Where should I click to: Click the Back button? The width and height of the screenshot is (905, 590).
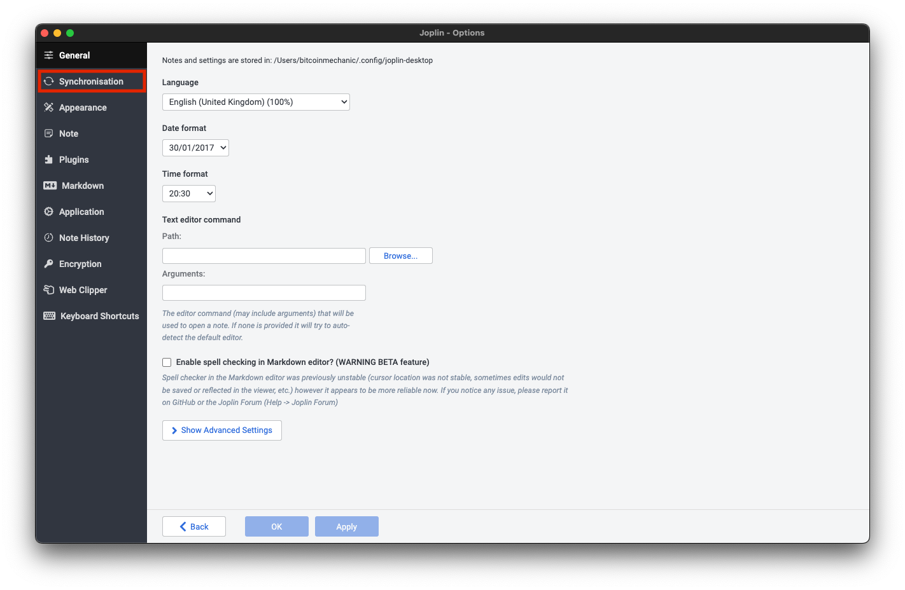(194, 526)
